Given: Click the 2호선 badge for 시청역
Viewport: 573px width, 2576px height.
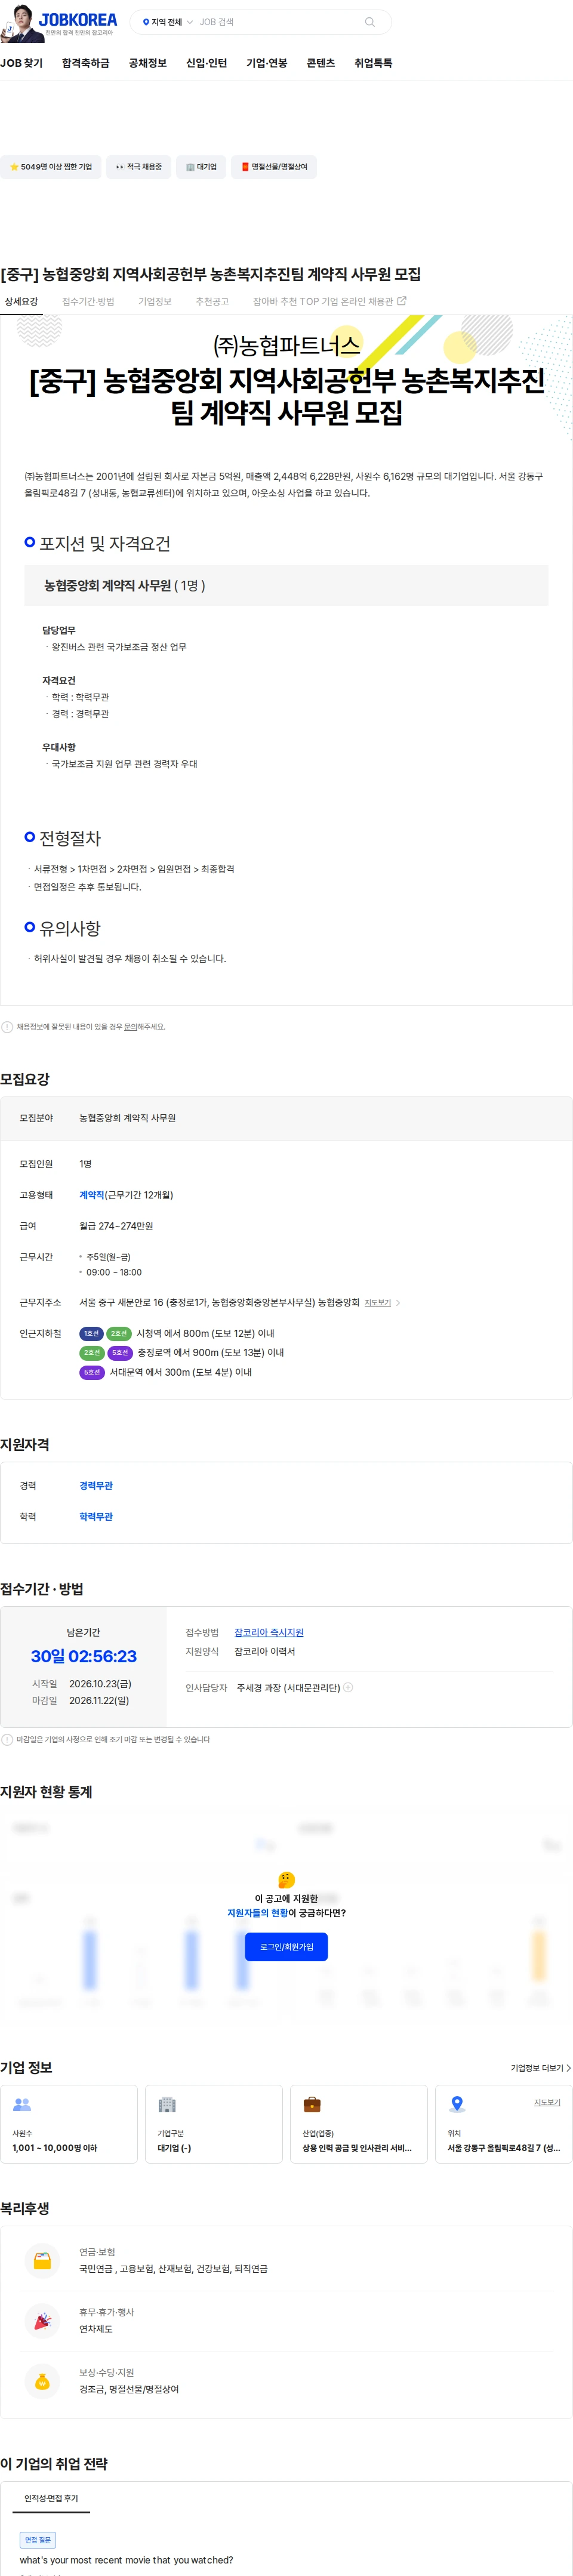Looking at the screenshot, I should click(119, 1333).
